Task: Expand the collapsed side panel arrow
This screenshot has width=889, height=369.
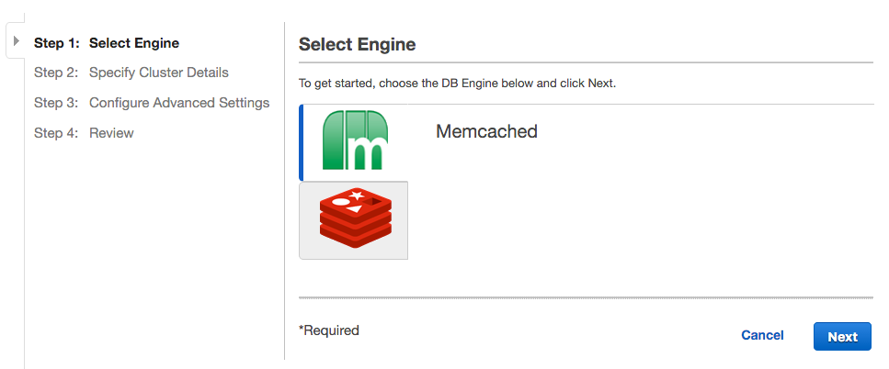Action: coord(16,40)
